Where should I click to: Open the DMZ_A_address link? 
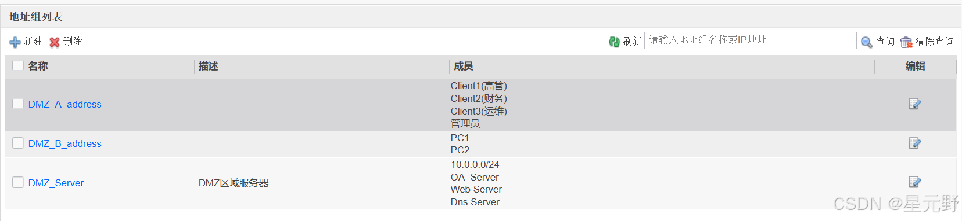click(x=65, y=104)
